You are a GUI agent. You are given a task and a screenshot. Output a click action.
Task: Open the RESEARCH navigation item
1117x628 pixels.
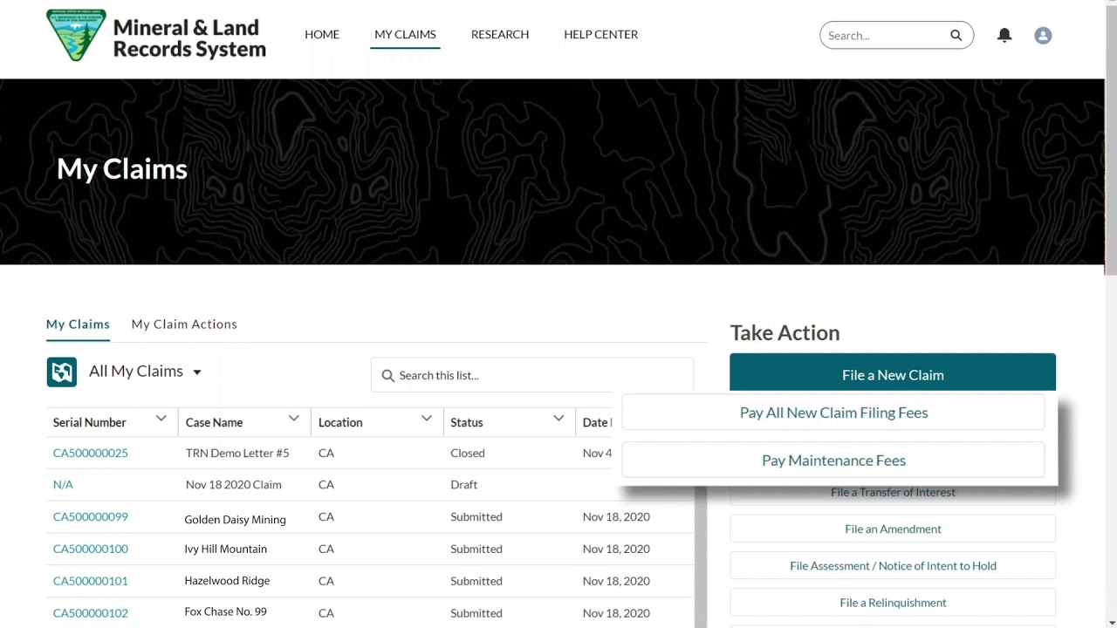tap(500, 34)
